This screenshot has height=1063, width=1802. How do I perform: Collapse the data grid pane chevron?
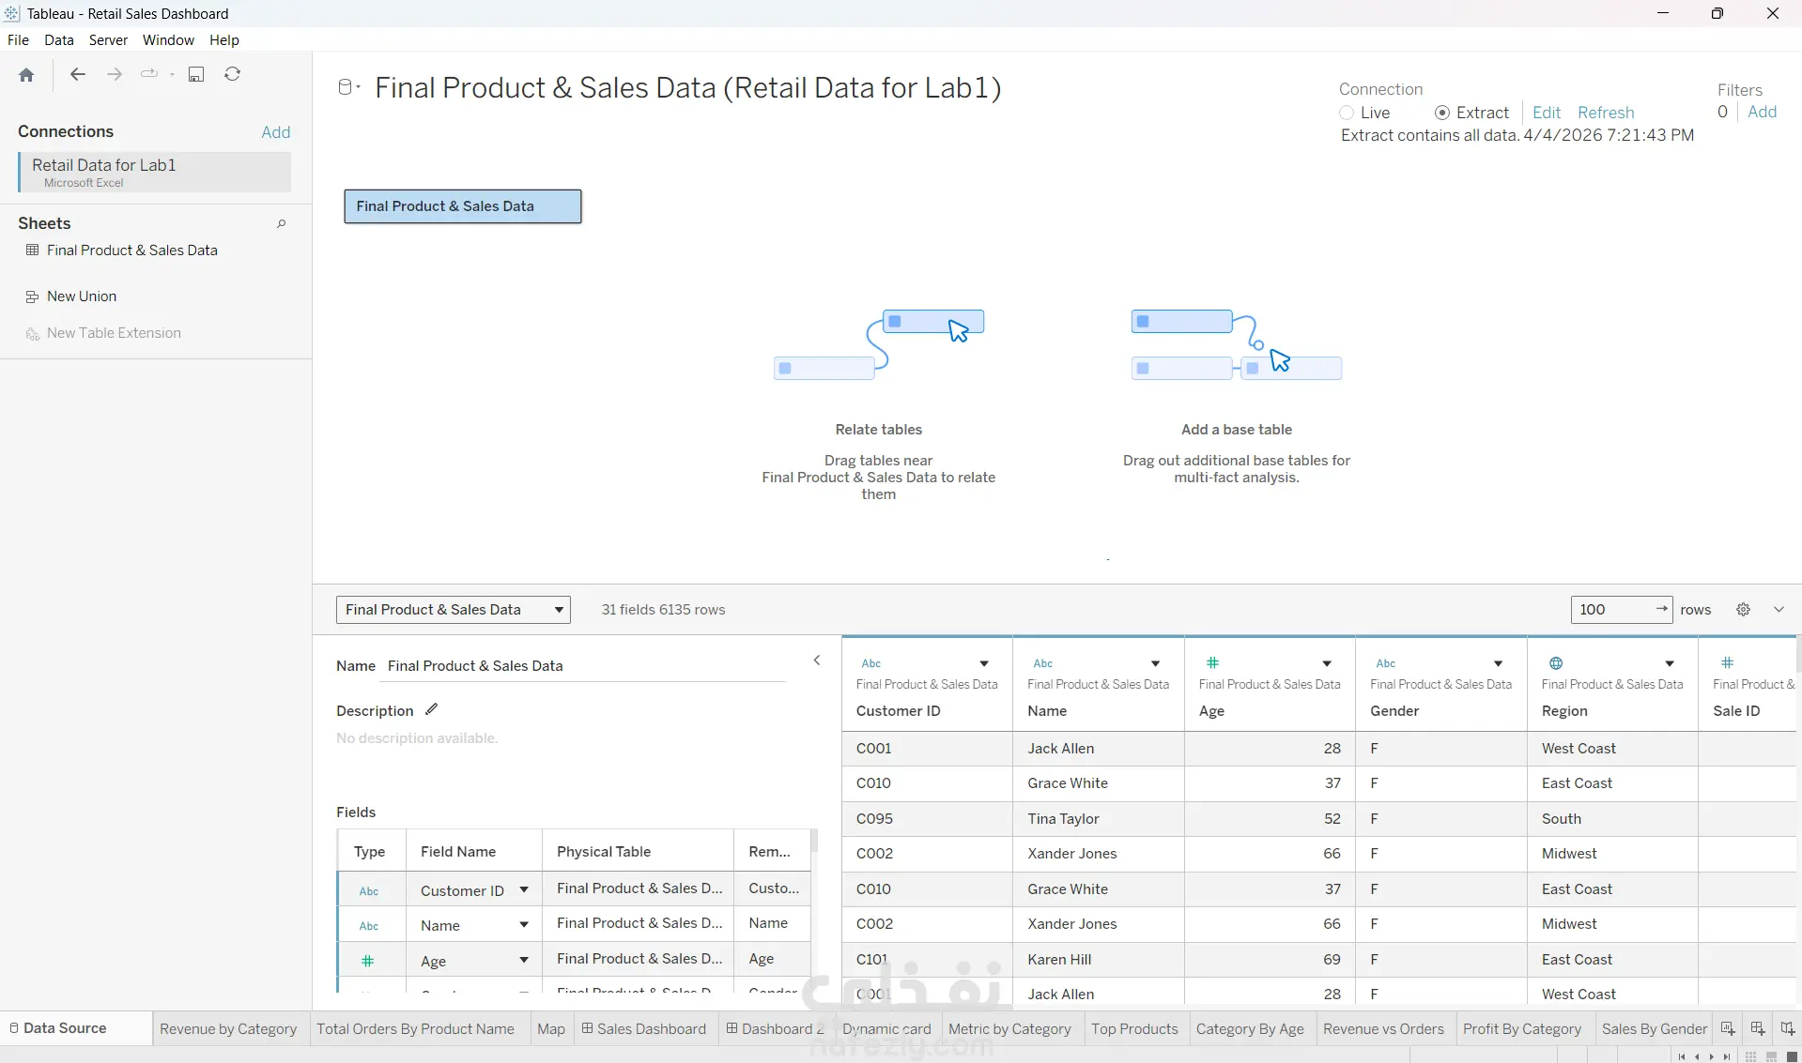[x=1779, y=609]
